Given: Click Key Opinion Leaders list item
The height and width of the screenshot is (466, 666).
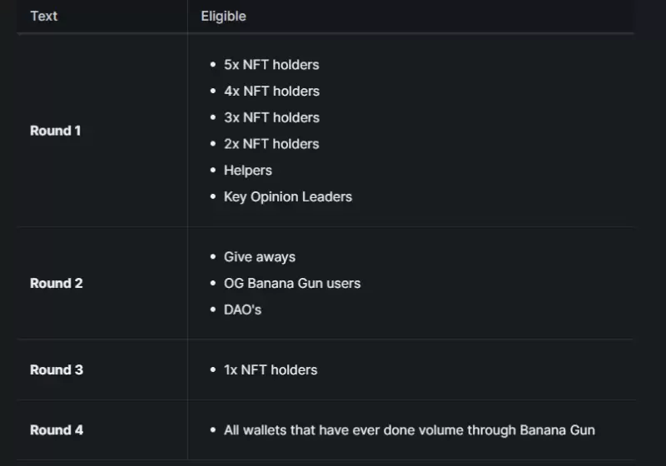Looking at the screenshot, I should coord(288,197).
